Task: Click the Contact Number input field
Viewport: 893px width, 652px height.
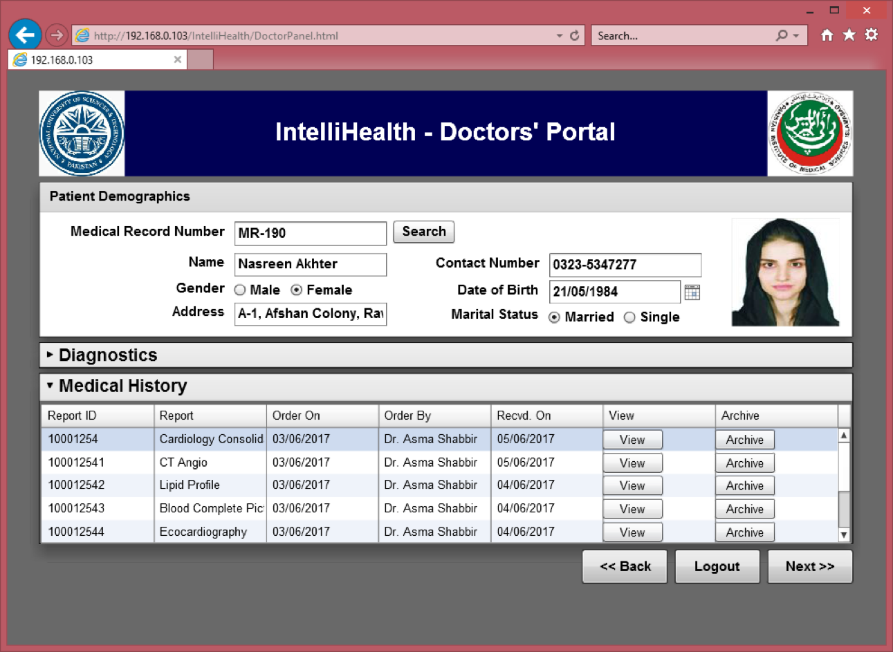Action: [625, 265]
